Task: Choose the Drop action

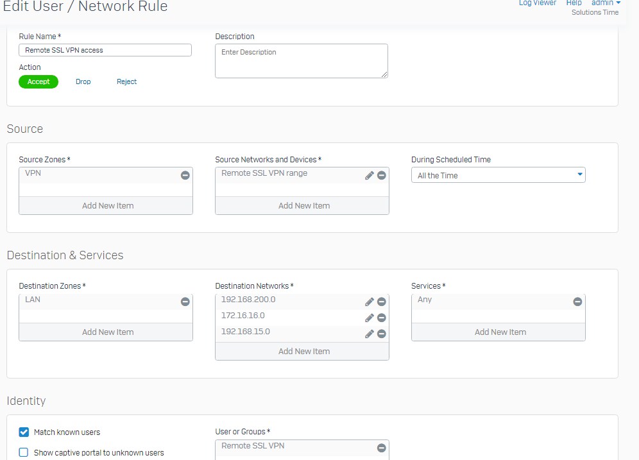Action: point(83,81)
